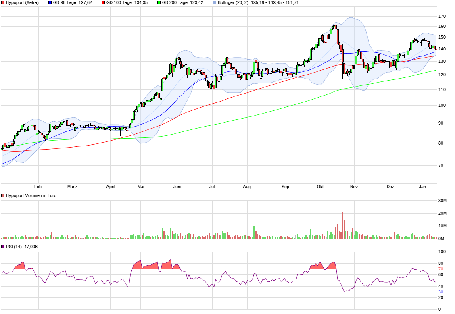Click the 20M volume axis label

(x=442, y=213)
